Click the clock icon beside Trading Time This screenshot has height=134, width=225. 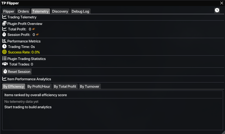pos(4,47)
